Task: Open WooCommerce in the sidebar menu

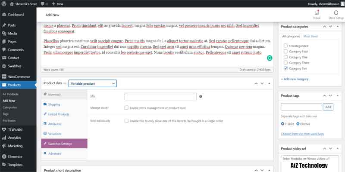Action: click(x=18, y=77)
